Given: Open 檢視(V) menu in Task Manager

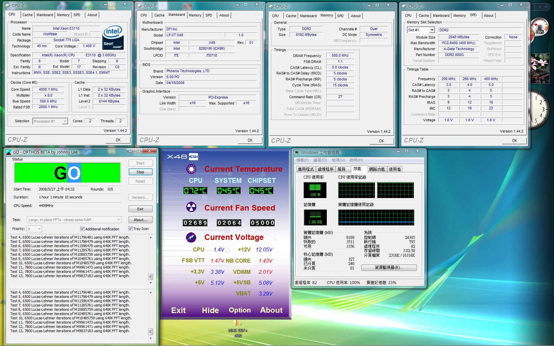Looking at the screenshot, I should click(338, 160).
